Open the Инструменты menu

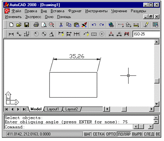point(96,11)
